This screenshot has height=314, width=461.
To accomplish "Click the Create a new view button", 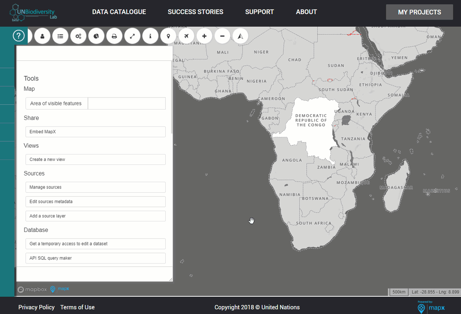I will point(95,159).
